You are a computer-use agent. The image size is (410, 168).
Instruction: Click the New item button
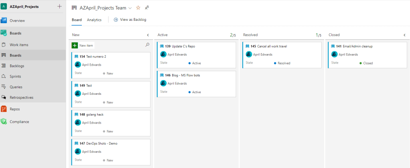[83, 46]
